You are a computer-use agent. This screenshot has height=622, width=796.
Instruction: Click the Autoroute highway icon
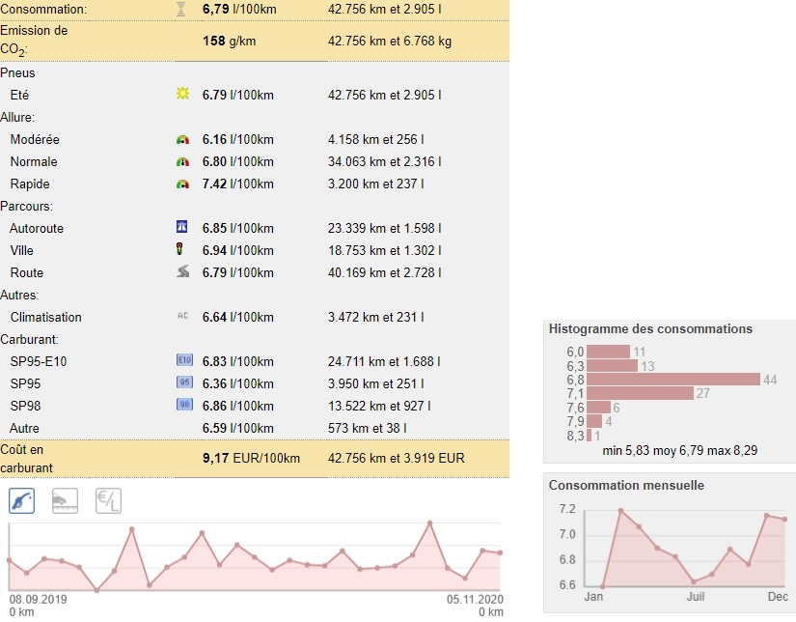pyautogui.click(x=182, y=228)
